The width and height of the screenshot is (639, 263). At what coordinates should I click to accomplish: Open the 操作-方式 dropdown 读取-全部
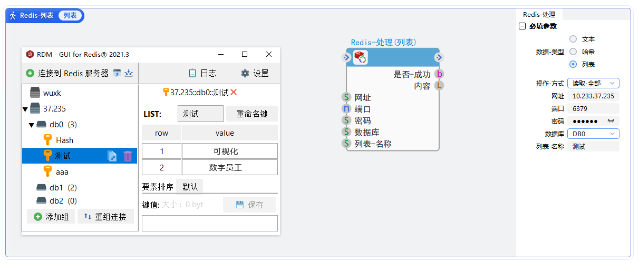click(593, 83)
